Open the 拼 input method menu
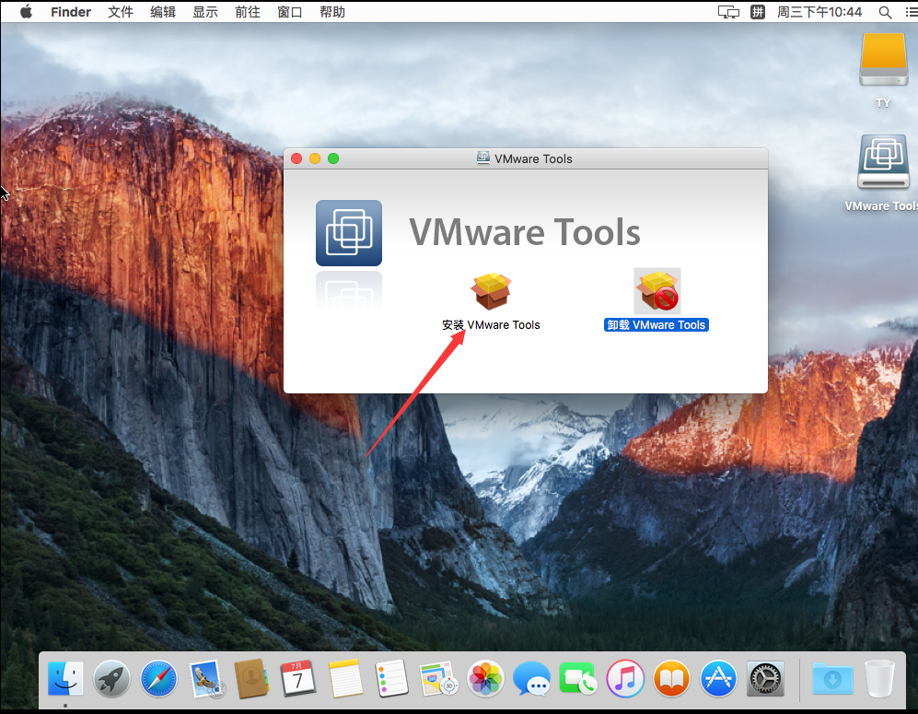 click(x=758, y=12)
